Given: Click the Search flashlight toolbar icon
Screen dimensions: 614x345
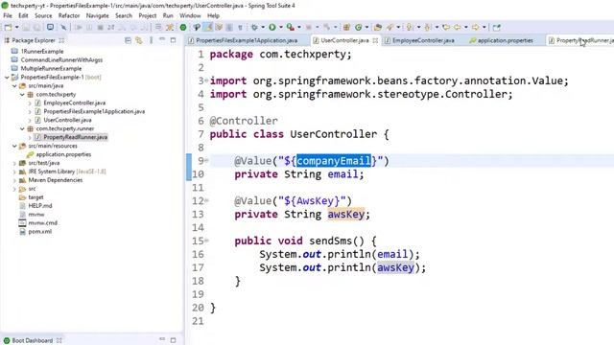Looking at the screenshot, I should pos(390,28).
